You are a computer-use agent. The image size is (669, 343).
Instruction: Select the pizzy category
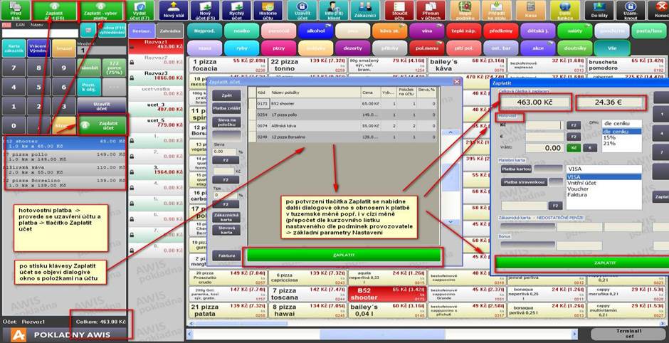click(x=278, y=48)
